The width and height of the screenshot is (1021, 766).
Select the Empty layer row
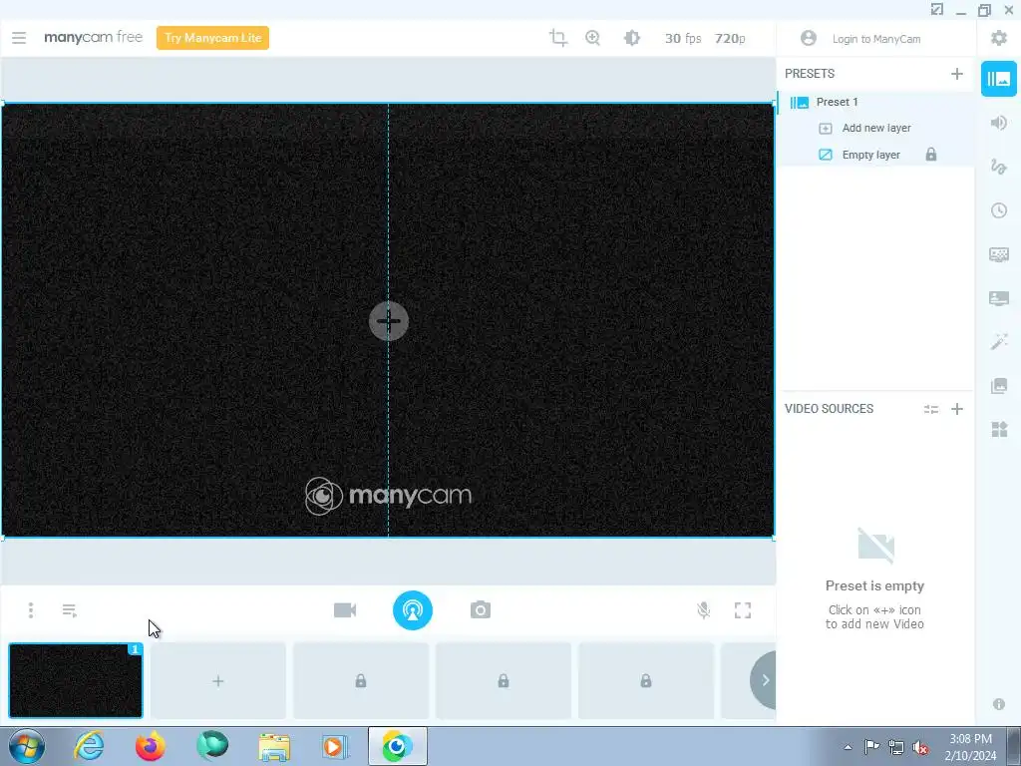coord(875,155)
